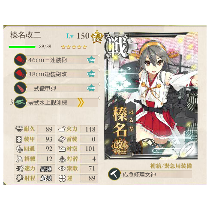The height and width of the screenshot is (210, 210).
Task: Click the luck 運 clover icon
Action: pyautogui.click(x=62, y=178)
